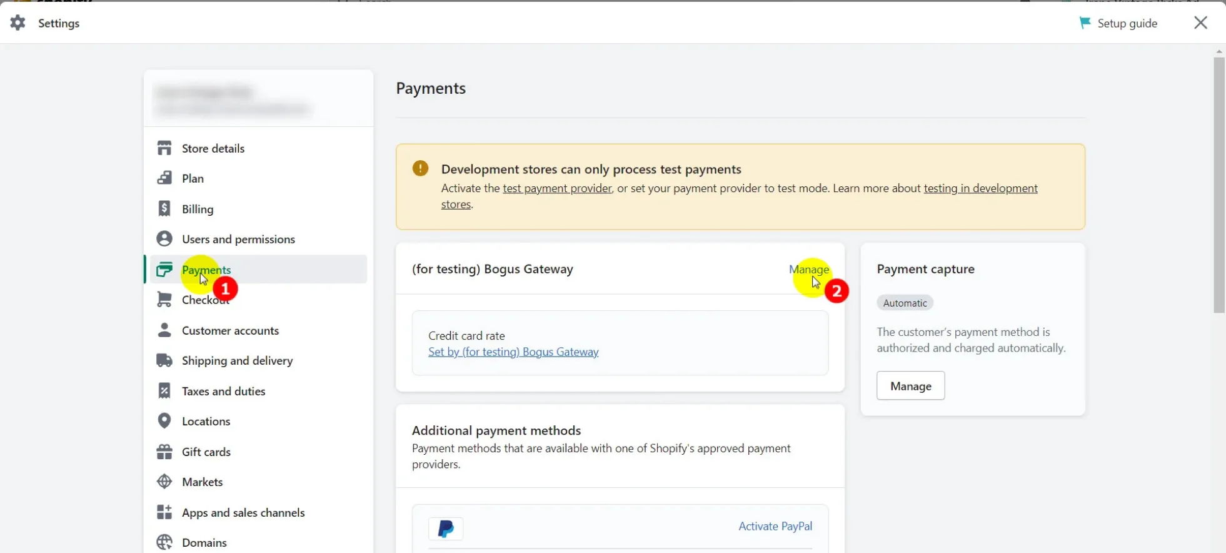Screen dimensions: 1226x553
Task: Select Payments in the sidebar
Action: [258, 270]
